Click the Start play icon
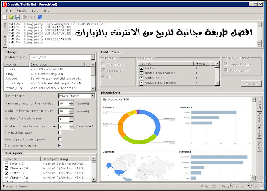The width and height of the screenshot is (267, 191). point(25,17)
